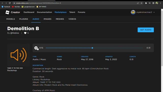163x92 pixels.
Task: Click the Chrome profile avatar
Action: pyautogui.click(x=157, y=3)
